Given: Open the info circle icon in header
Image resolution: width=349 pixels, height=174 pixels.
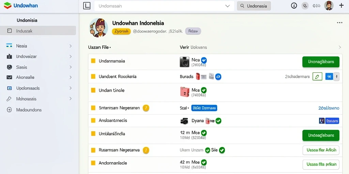Looking at the screenshot, I should [294, 6].
